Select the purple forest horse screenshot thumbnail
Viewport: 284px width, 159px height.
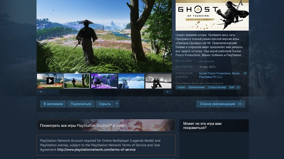tap(104, 81)
